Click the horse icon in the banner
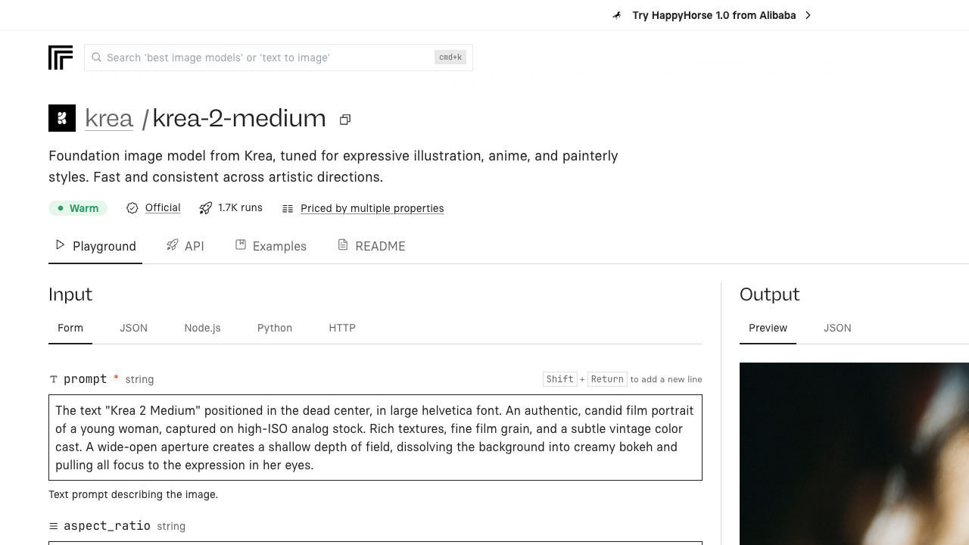Viewport: 969px width, 545px height. 618,15
